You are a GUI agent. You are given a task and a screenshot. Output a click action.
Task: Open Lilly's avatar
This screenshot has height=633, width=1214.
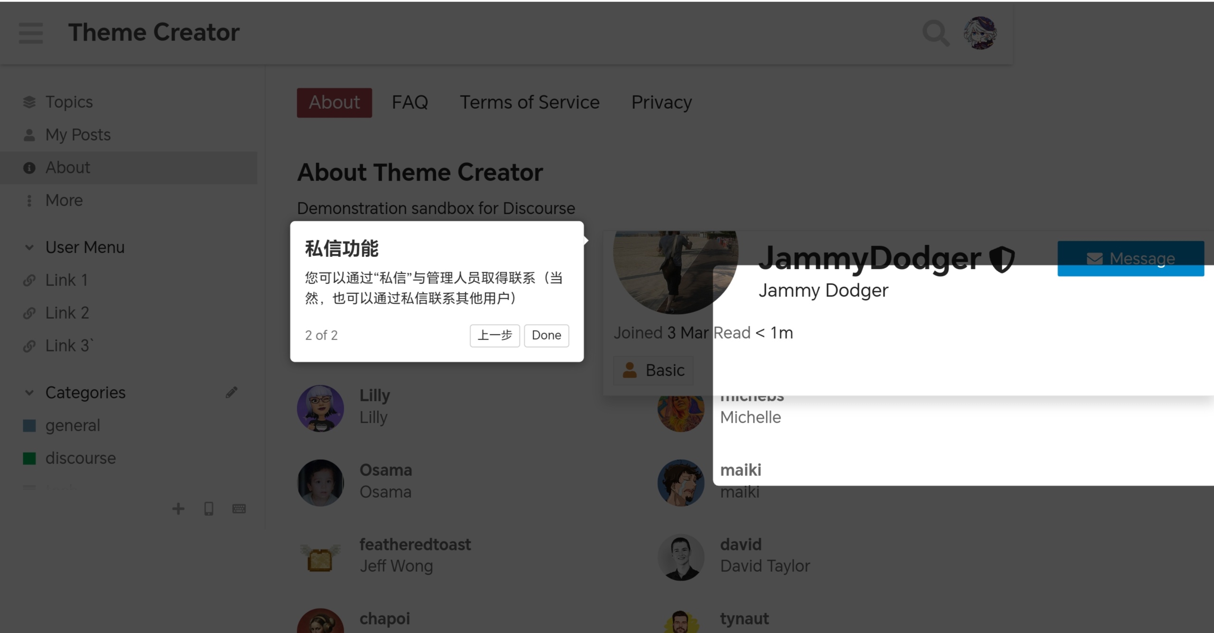pyautogui.click(x=320, y=408)
